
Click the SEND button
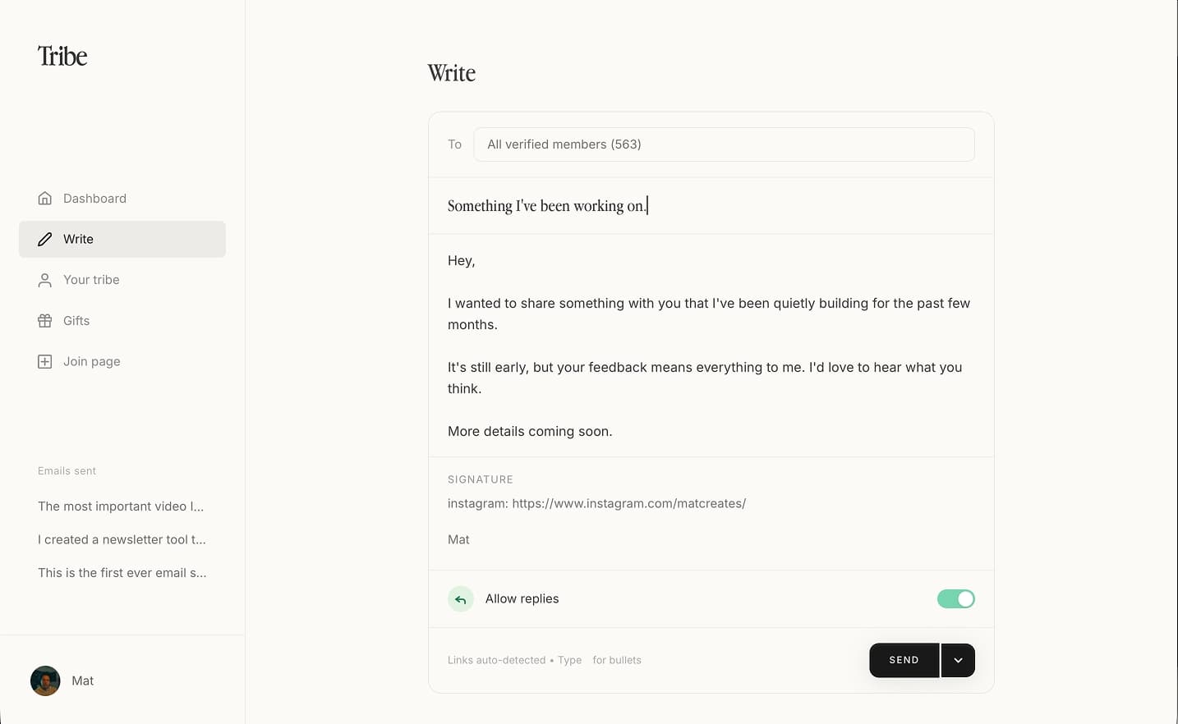point(904,660)
